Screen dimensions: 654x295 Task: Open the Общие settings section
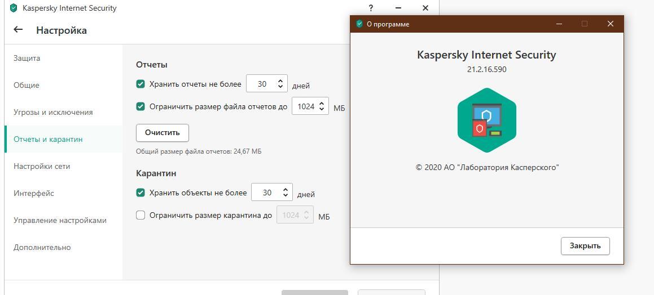[63, 86]
